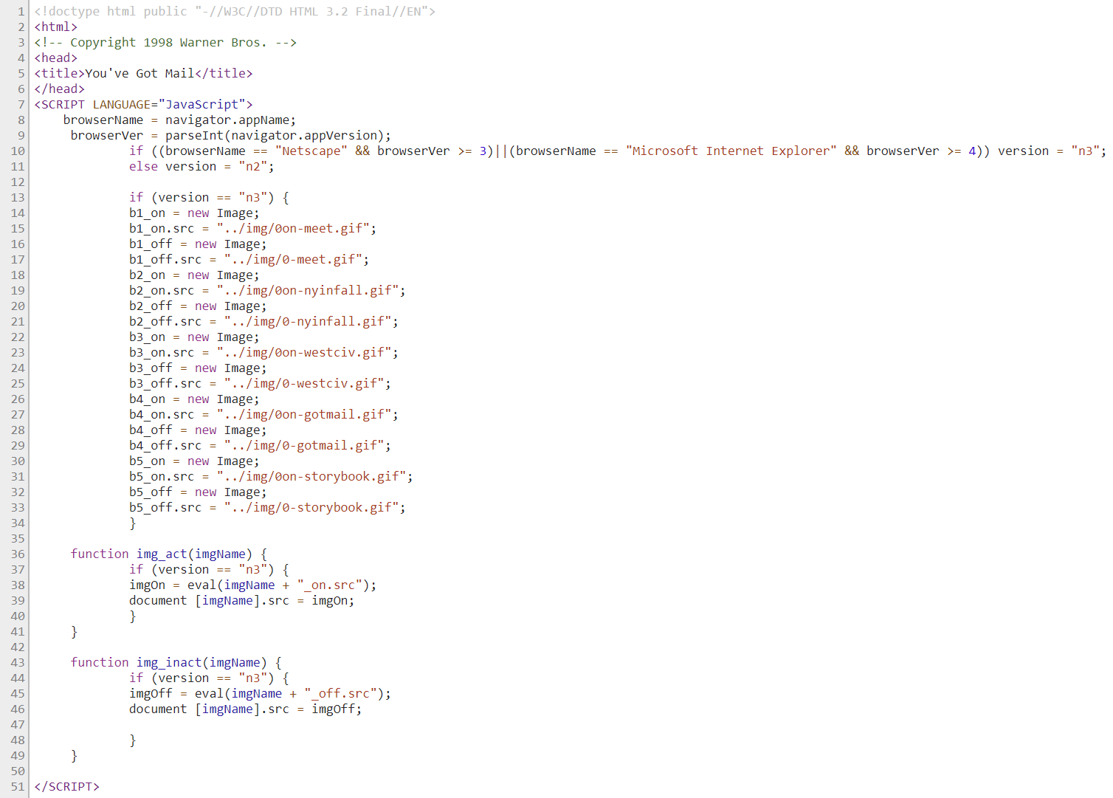
Task: Click the closing </head> tag
Action: coord(59,89)
